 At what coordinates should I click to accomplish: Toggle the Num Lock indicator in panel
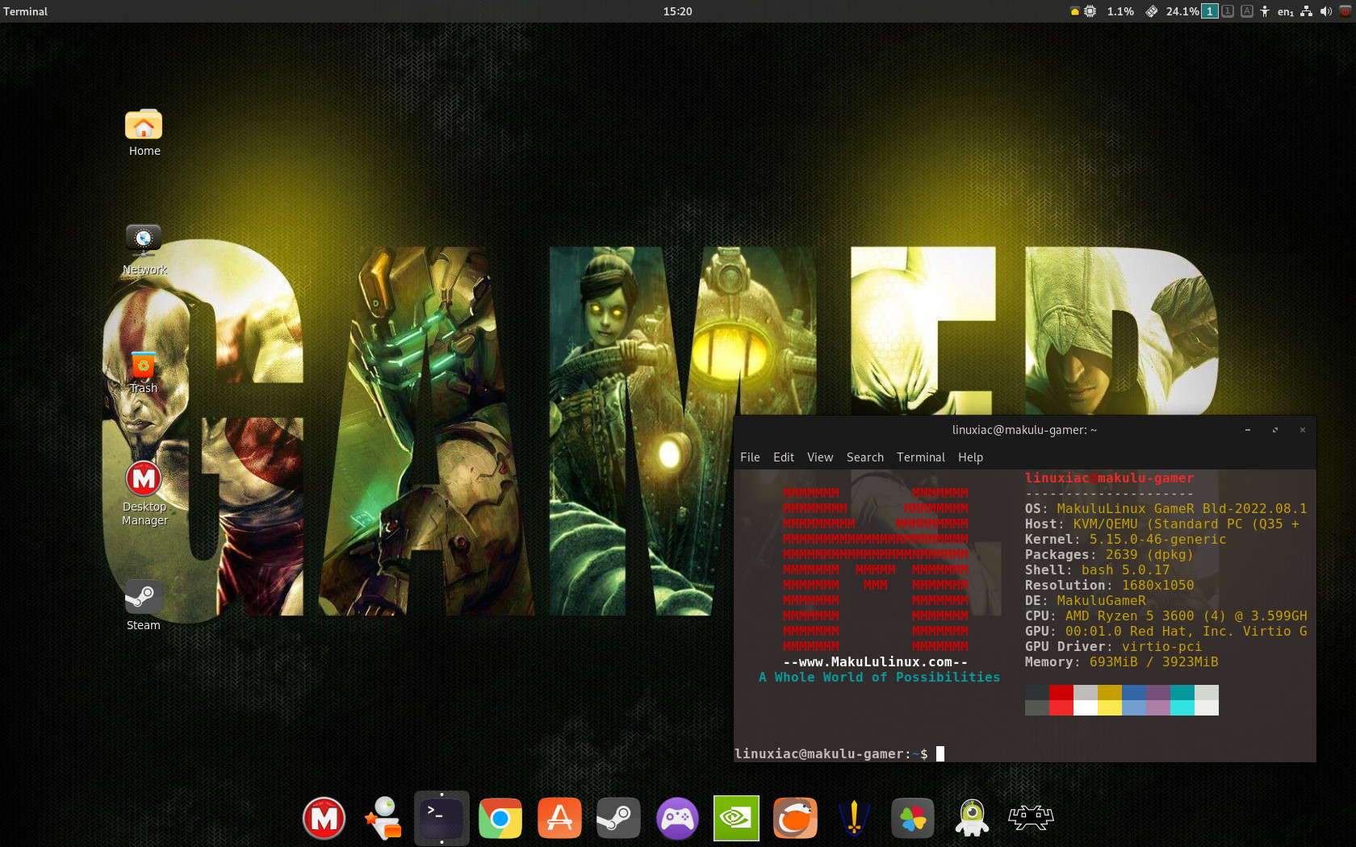pyautogui.click(x=1228, y=11)
